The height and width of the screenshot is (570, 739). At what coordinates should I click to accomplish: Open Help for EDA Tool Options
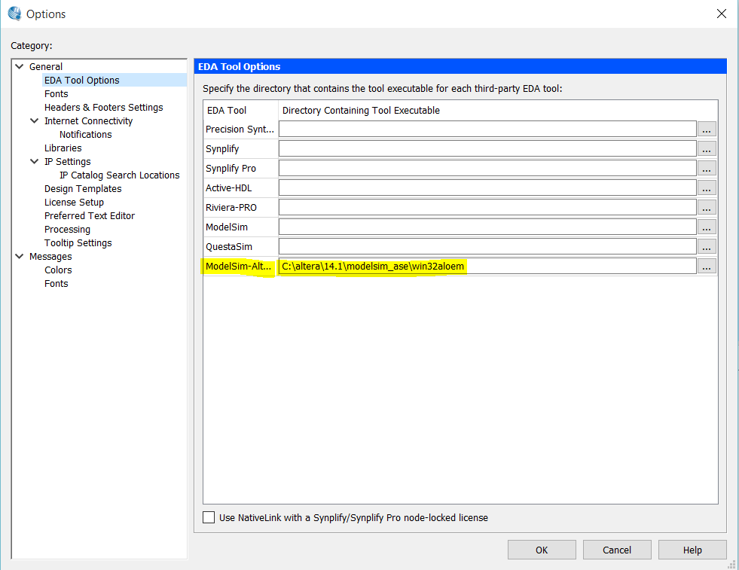pos(692,550)
